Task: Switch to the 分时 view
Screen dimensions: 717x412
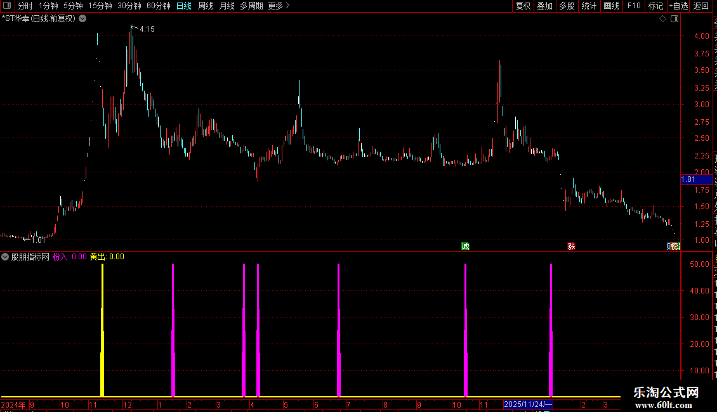Action: pyautogui.click(x=25, y=6)
